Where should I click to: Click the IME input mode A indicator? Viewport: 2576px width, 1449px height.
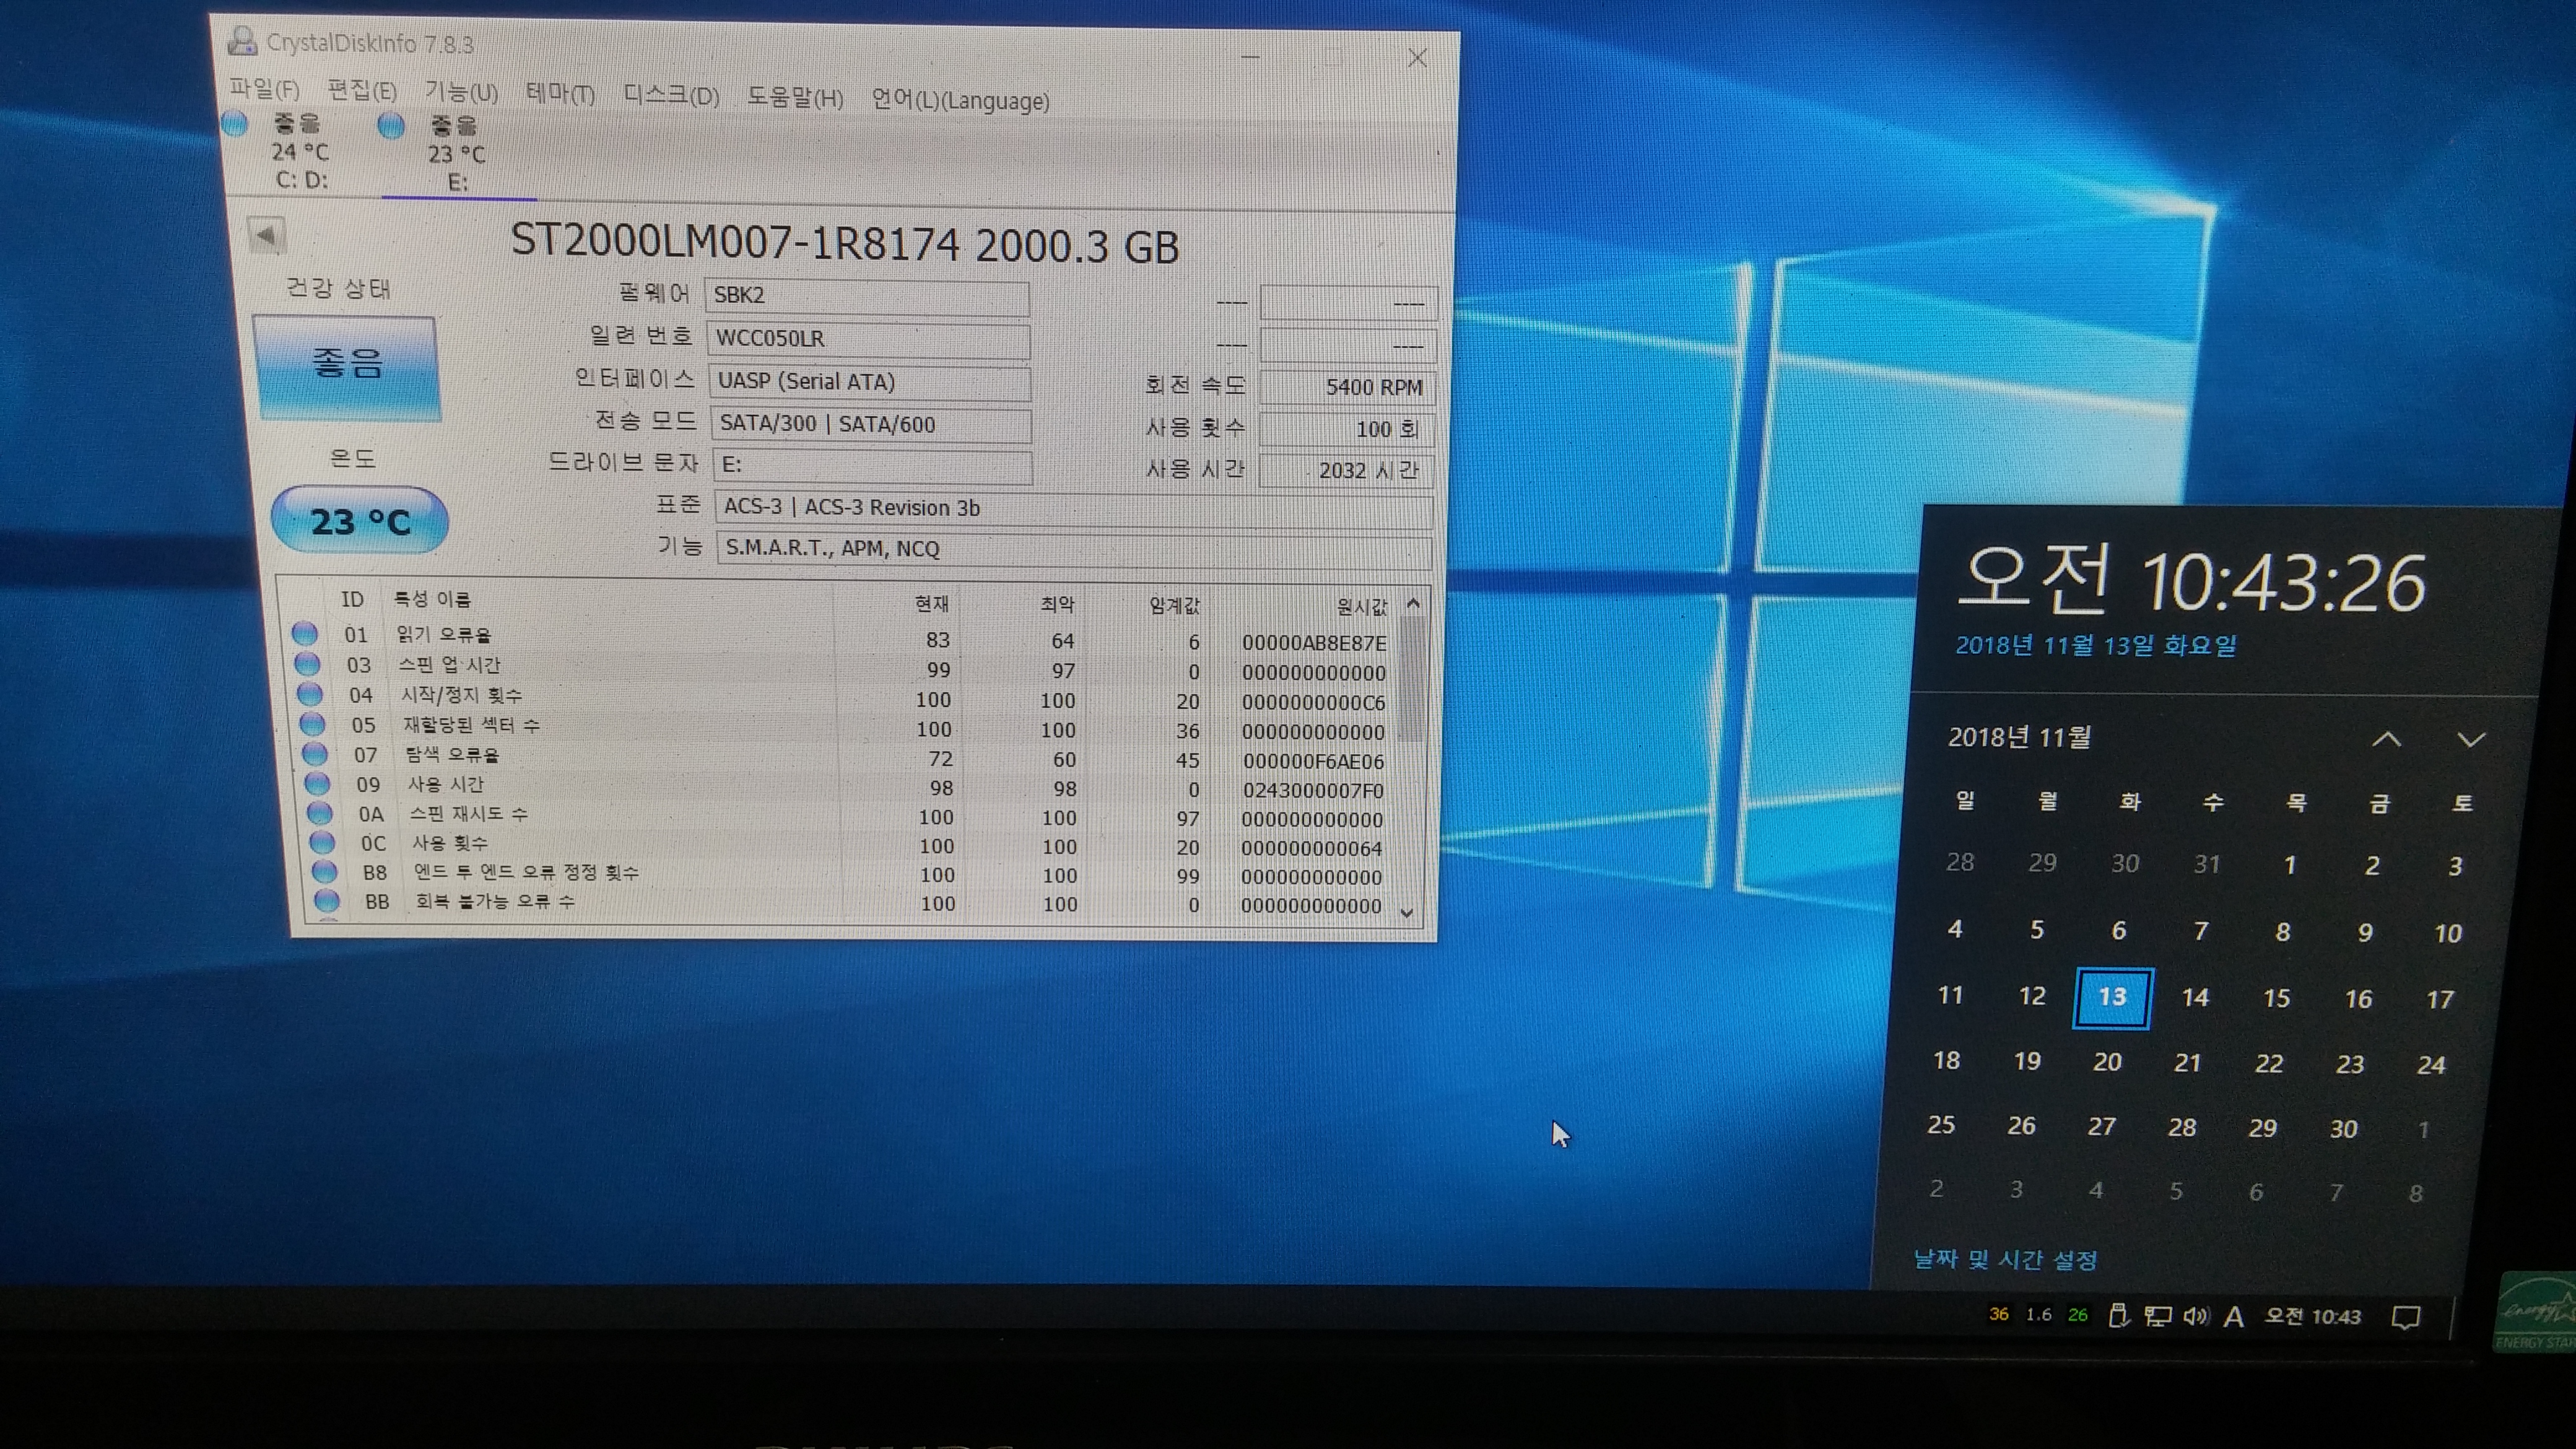coord(2234,1317)
